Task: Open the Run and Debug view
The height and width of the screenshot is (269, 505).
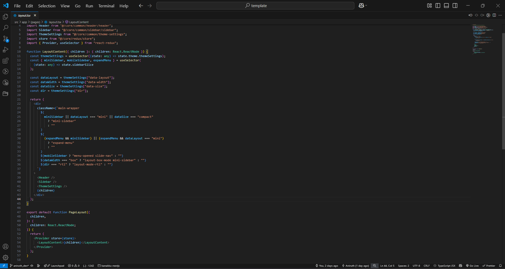Action: click(x=6, y=50)
